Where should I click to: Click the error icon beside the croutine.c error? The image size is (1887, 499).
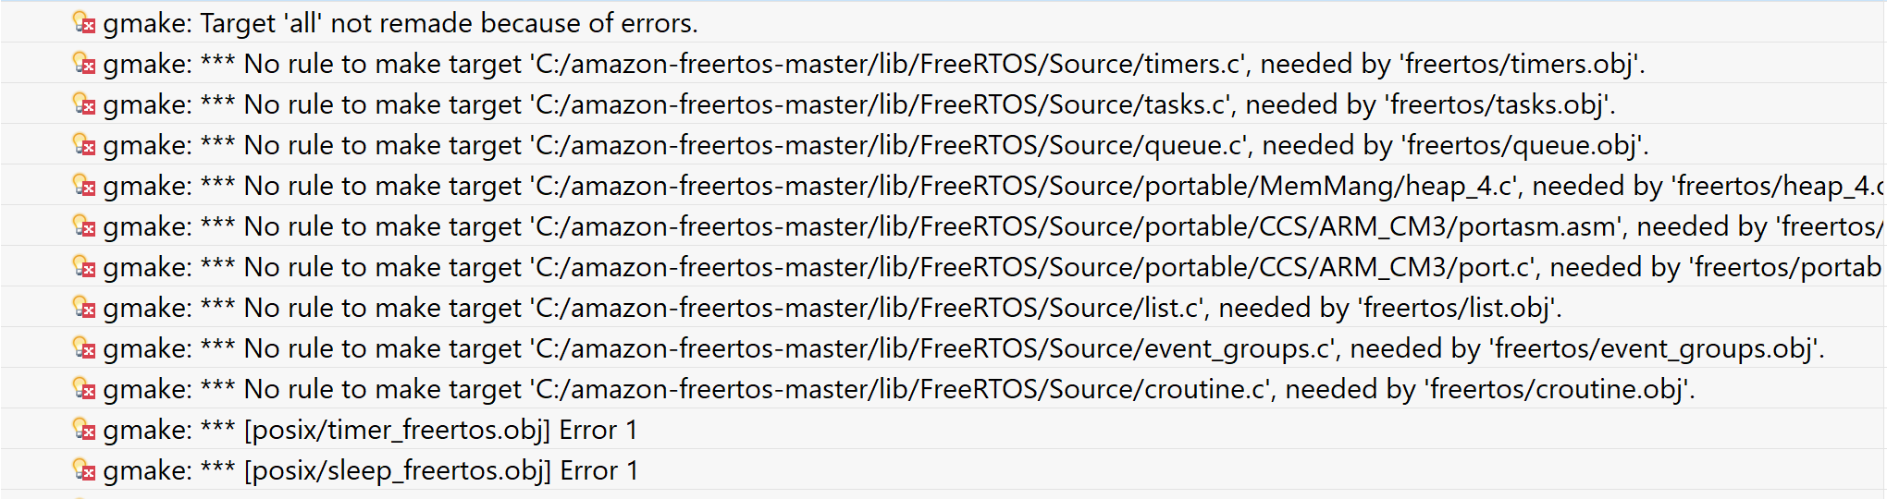(84, 389)
